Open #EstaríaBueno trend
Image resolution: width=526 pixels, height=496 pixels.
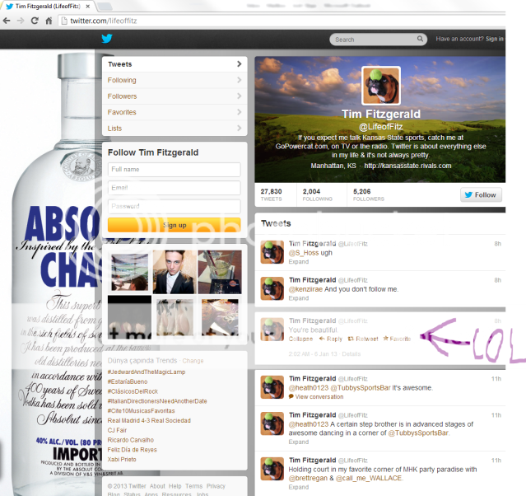coord(128,381)
